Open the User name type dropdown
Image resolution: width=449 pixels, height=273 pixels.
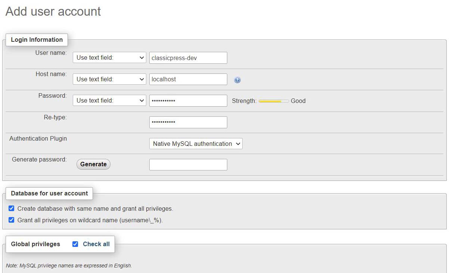109,57
